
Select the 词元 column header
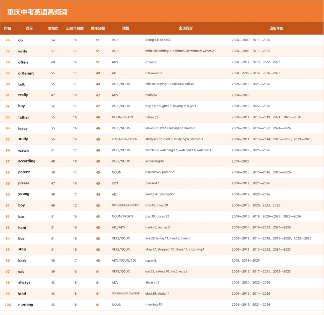click(x=29, y=28)
